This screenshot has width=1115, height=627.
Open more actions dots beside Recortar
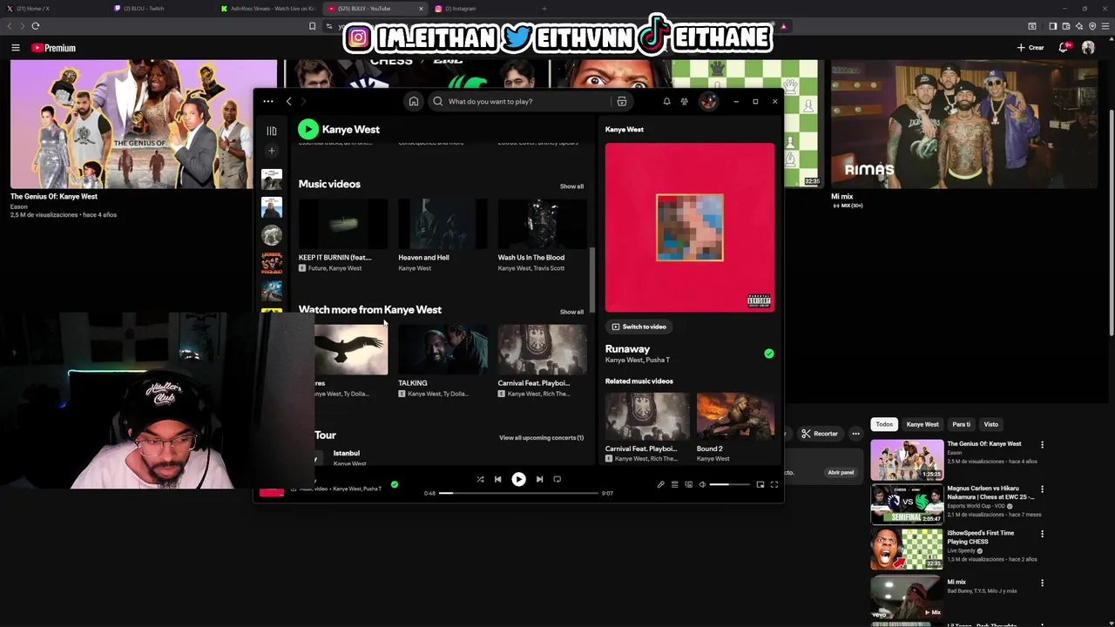point(856,434)
